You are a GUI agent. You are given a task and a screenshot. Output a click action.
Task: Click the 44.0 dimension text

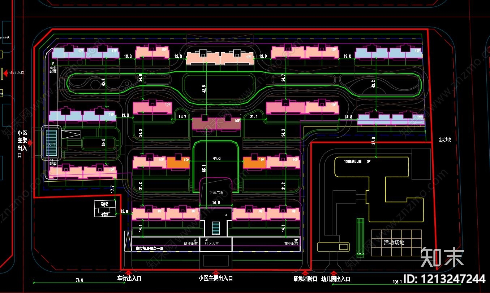[216, 159]
